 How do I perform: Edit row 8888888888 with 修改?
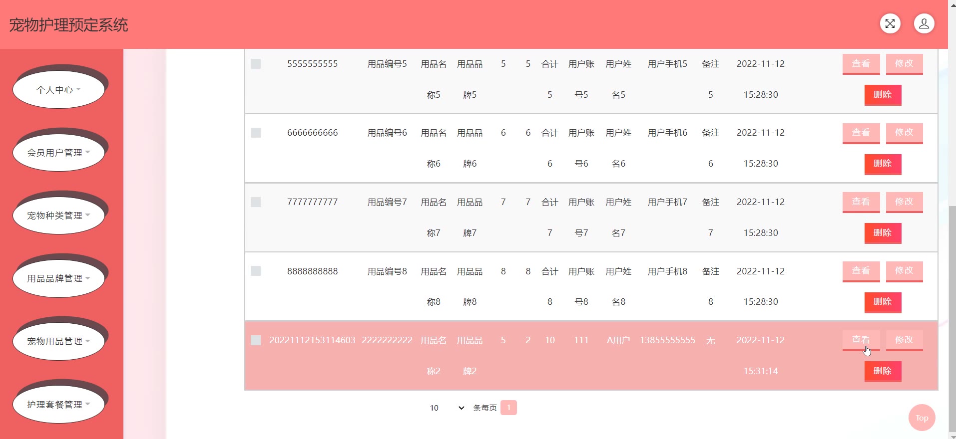(904, 271)
